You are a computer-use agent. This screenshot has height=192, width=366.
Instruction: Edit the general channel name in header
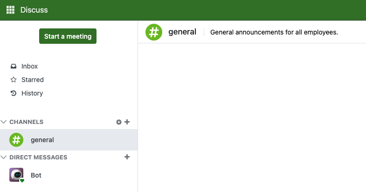182,32
